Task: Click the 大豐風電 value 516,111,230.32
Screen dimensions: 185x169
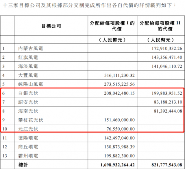Action: (119, 75)
